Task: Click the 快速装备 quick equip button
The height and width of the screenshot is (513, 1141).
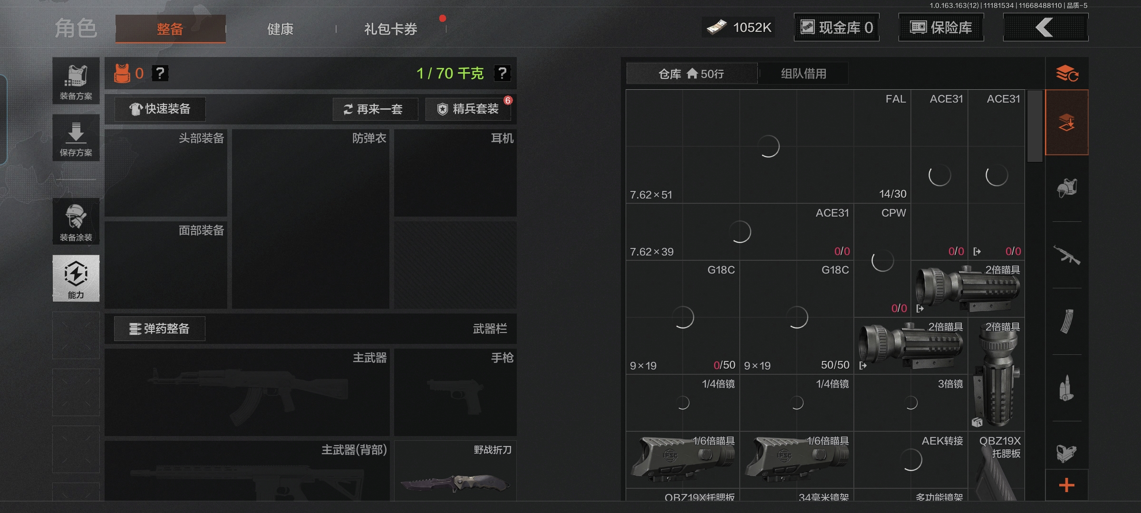Action: (160, 109)
